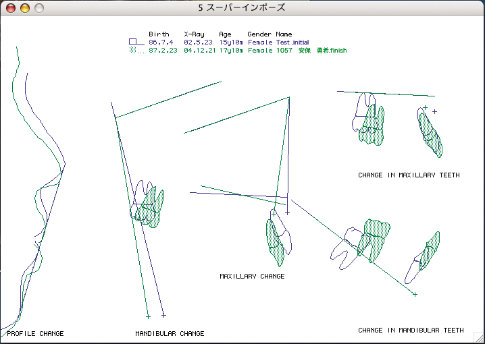This screenshot has height=344, width=485.
Task: Click birth date '87.2.23'
Action: [163, 51]
